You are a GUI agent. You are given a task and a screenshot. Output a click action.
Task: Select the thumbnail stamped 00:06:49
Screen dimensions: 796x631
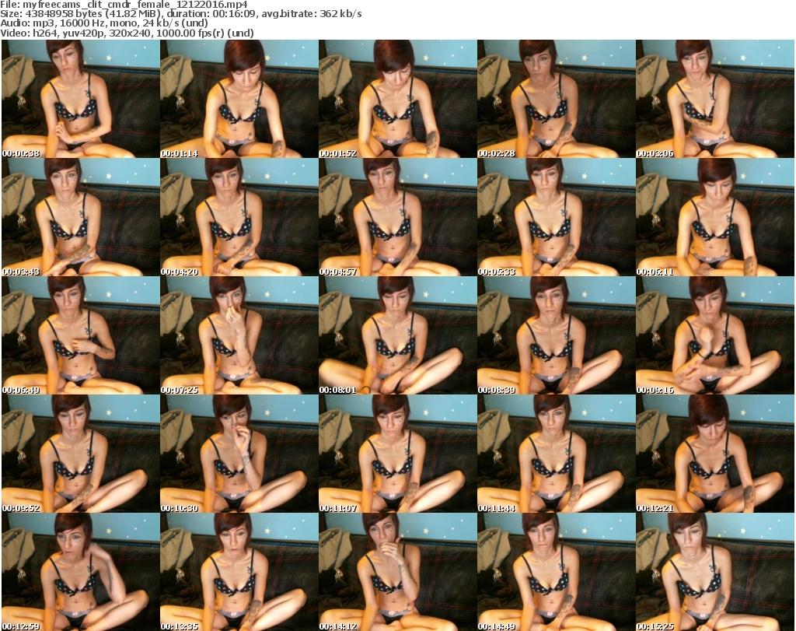pyautogui.click(x=81, y=336)
